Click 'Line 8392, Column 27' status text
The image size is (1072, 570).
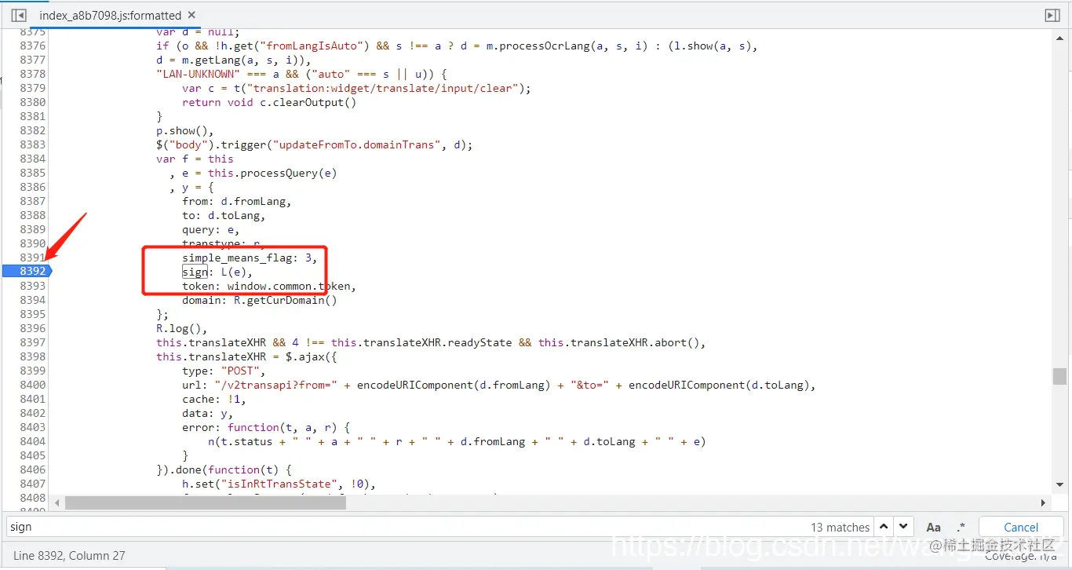click(69, 555)
